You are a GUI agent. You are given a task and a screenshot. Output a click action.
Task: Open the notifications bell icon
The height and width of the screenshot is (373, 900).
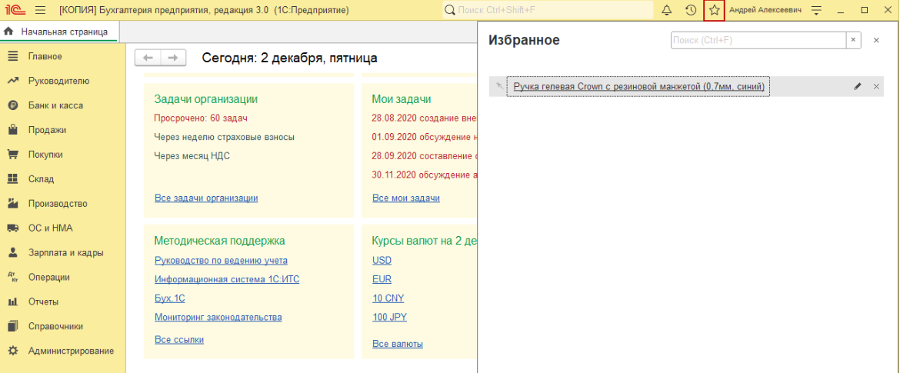coord(667,10)
